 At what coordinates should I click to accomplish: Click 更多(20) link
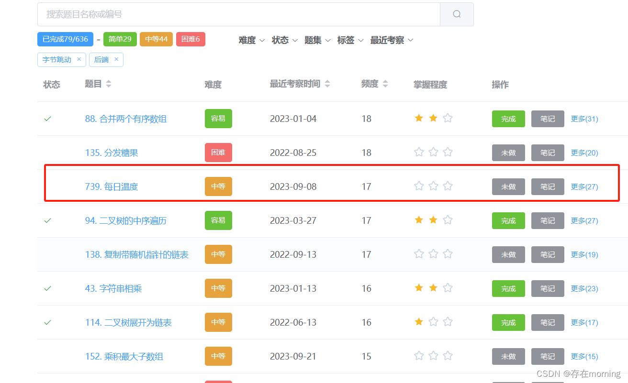pos(584,153)
